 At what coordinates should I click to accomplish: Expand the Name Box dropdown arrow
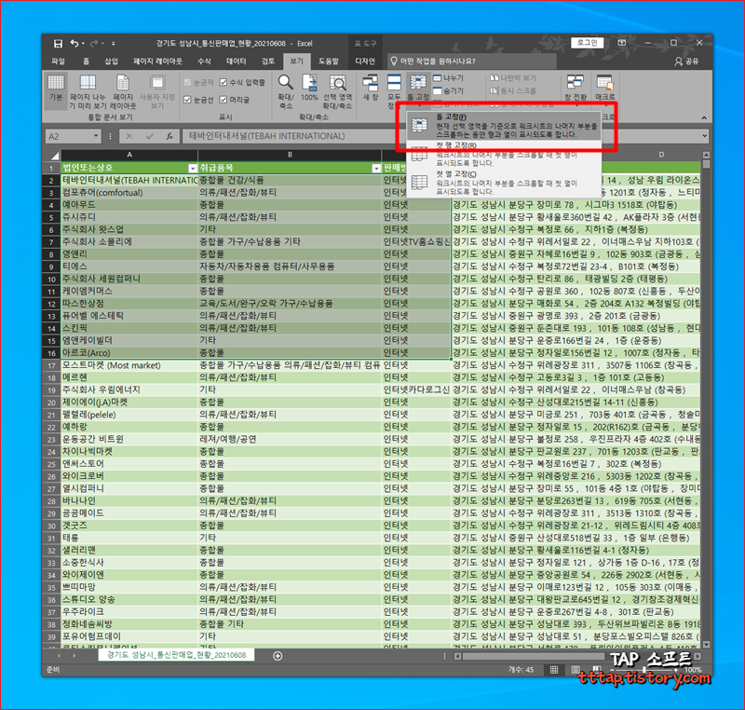(x=96, y=136)
